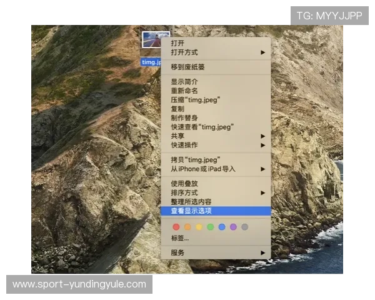This screenshot has width=375, height=300.
Task: Apply the blue tag color dot
Action: pyautogui.click(x=222, y=227)
